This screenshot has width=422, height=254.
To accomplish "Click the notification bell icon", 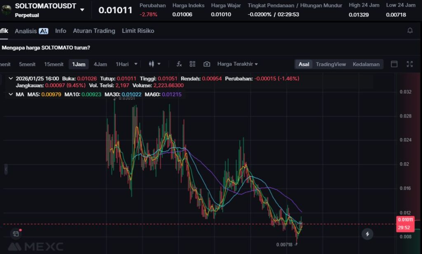I will [410, 31].
